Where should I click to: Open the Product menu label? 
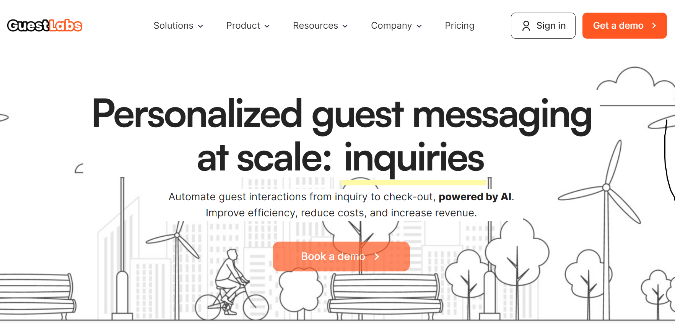pos(243,26)
